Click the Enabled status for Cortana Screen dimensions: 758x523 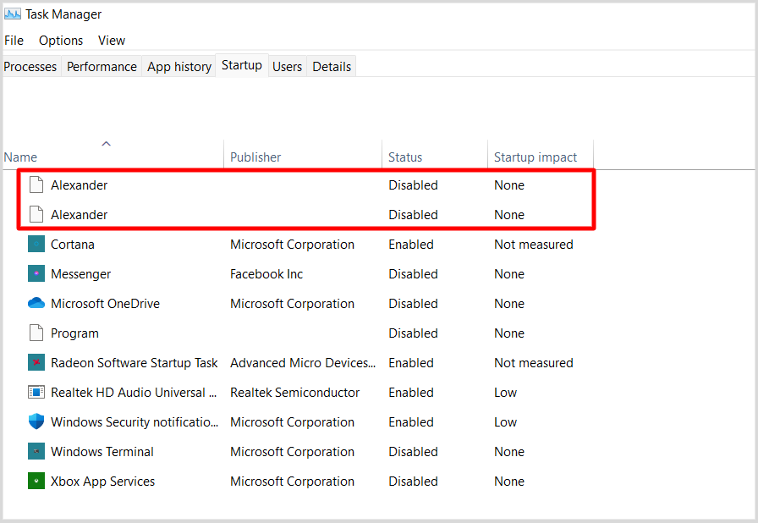411,245
